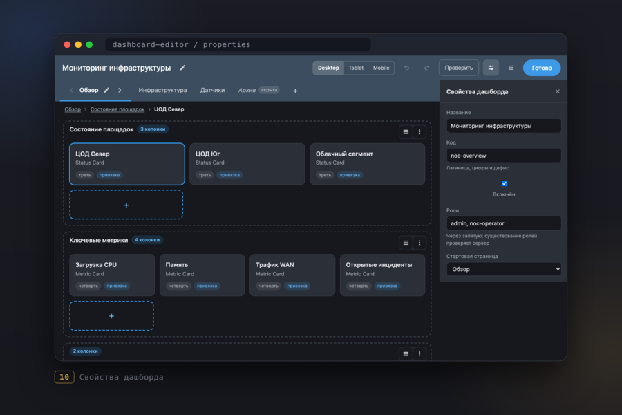Move Обзор tab right with chevron
Image resolution: width=622 pixels, height=415 pixels.
(120, 90)
